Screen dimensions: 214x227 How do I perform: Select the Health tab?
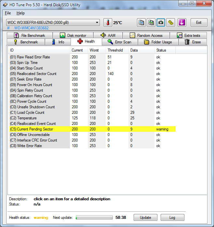pos(86,41)
